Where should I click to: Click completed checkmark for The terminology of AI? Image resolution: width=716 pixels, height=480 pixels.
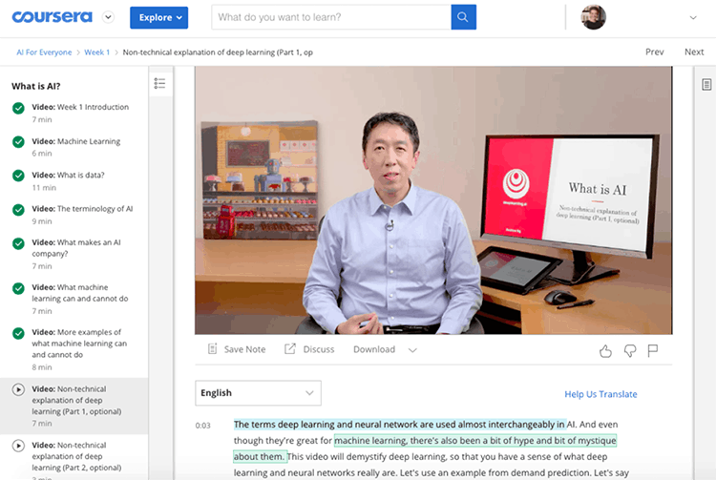[x=18, y=209]
